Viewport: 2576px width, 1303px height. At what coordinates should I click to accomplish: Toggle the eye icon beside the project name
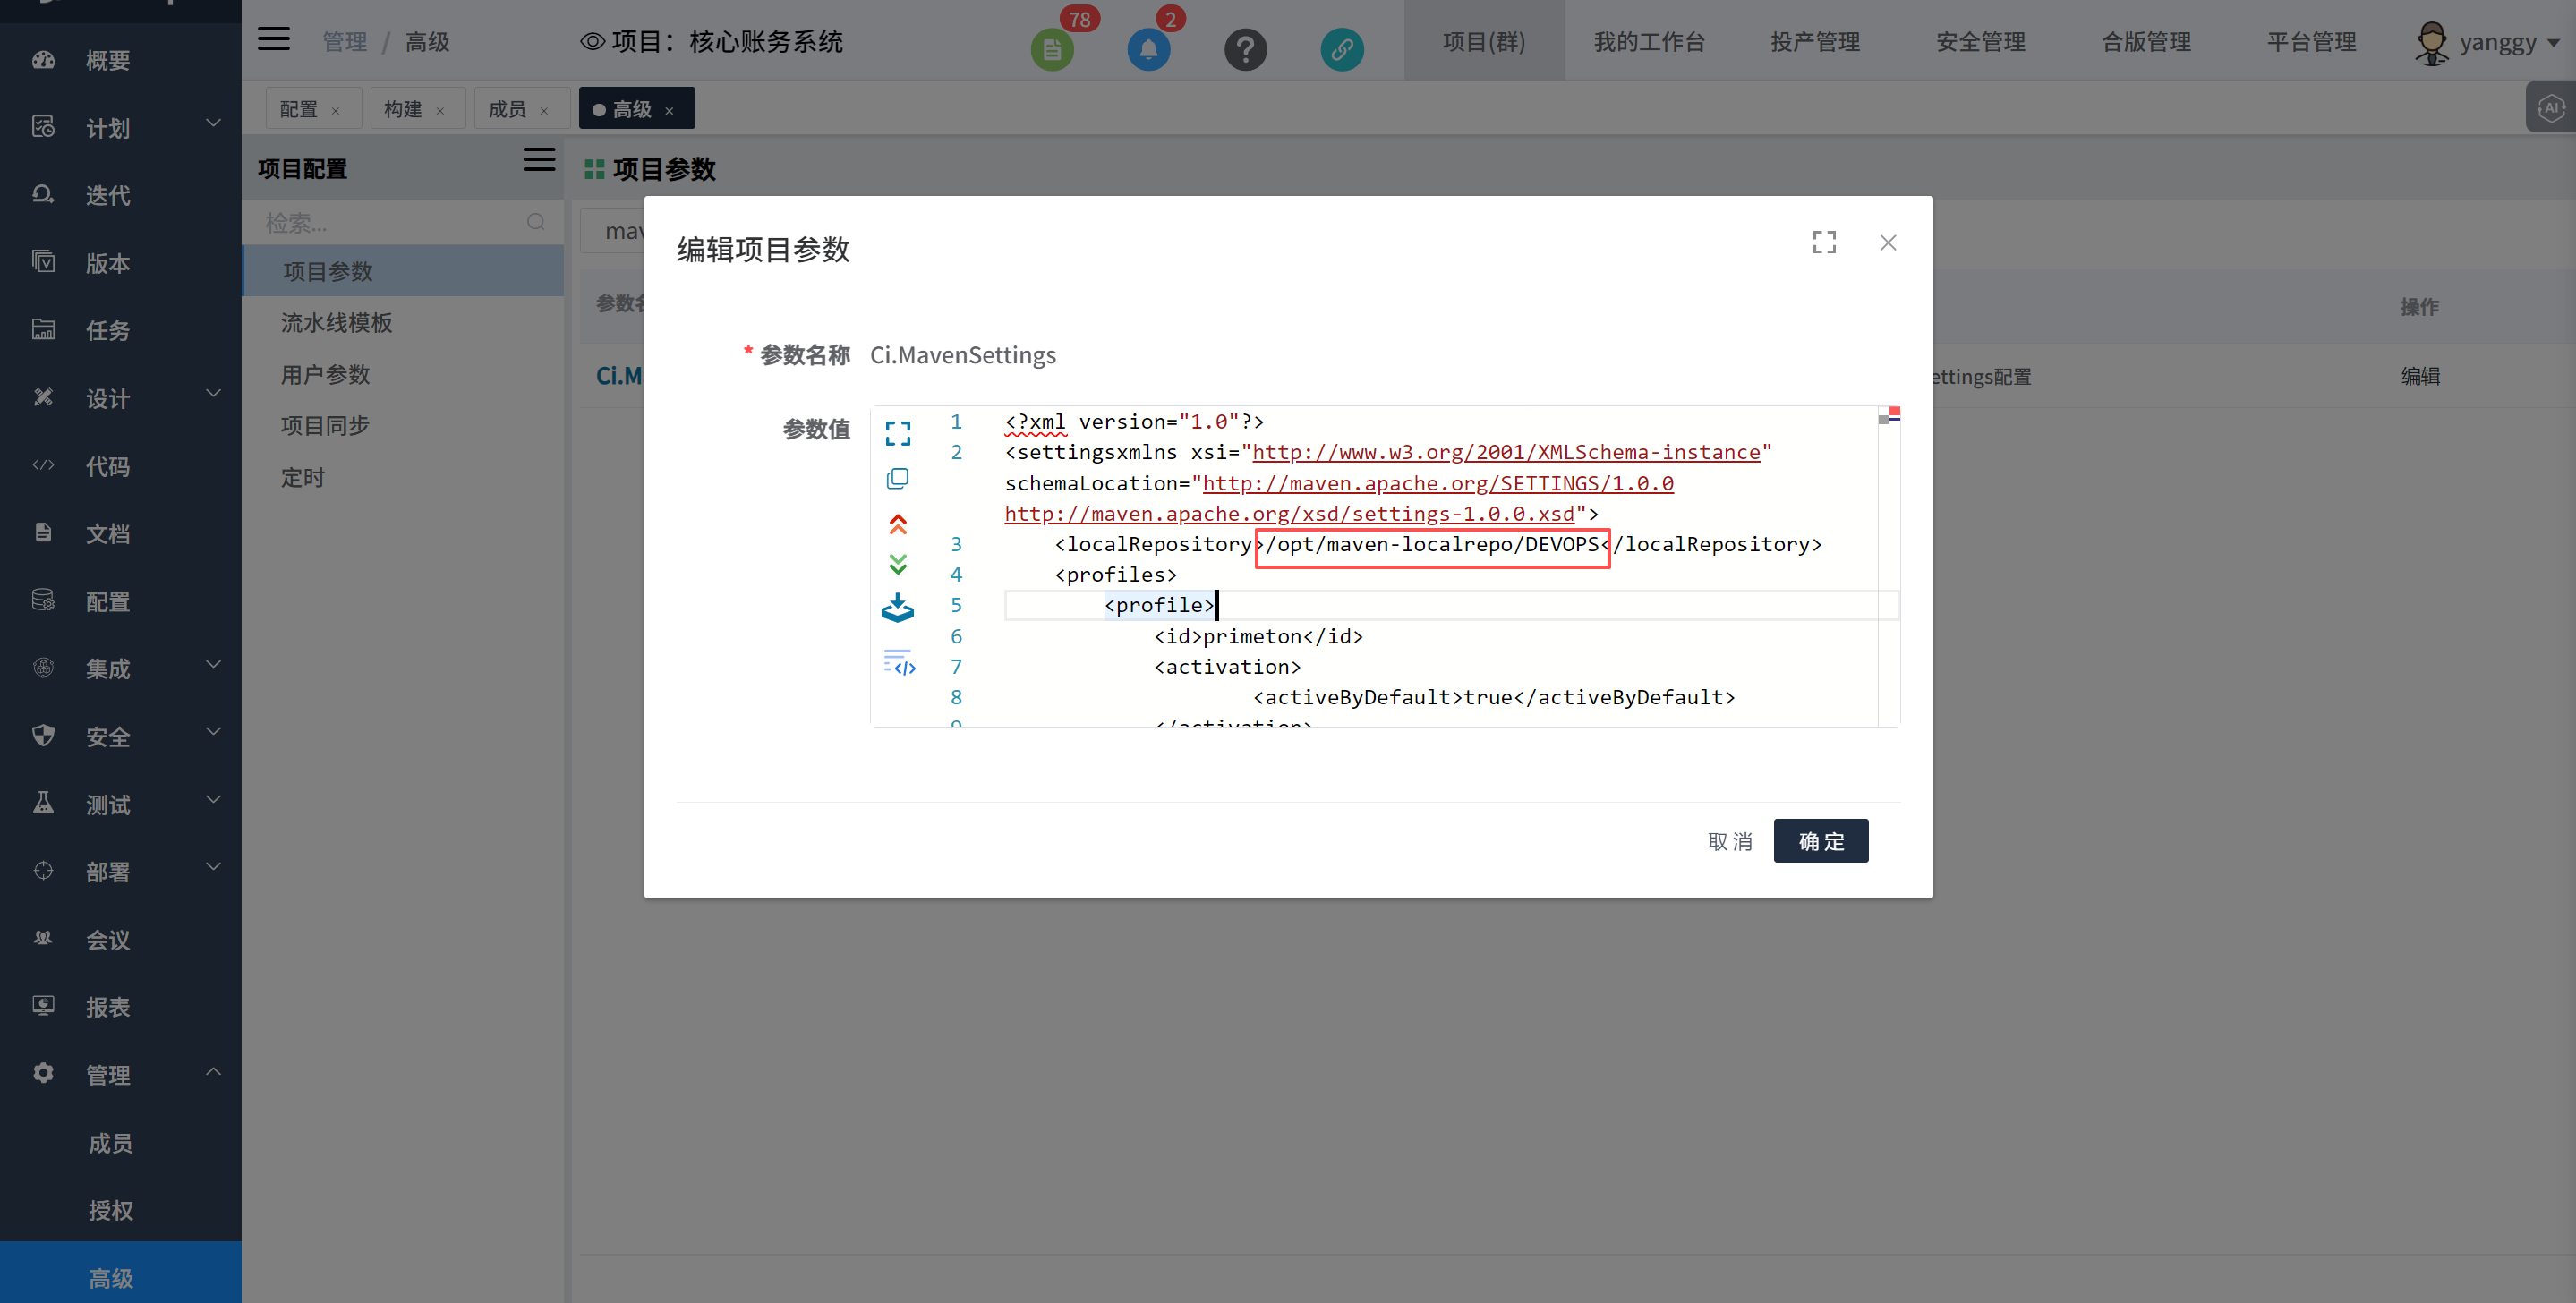[592, 42]
